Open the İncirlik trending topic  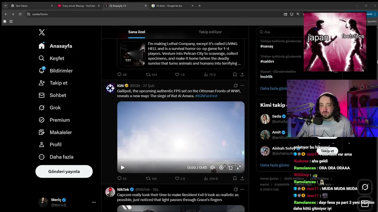[266, 77]
